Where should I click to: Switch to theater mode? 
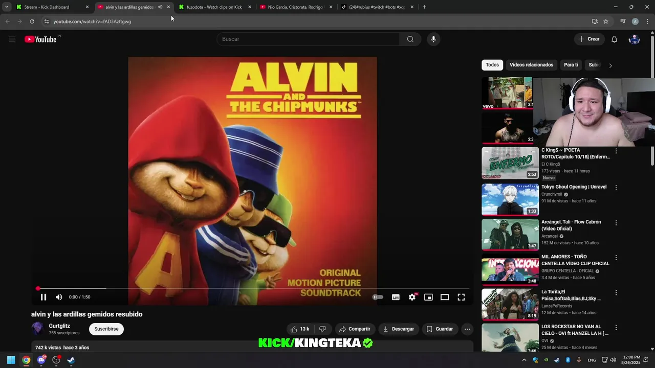click(445, 297)
